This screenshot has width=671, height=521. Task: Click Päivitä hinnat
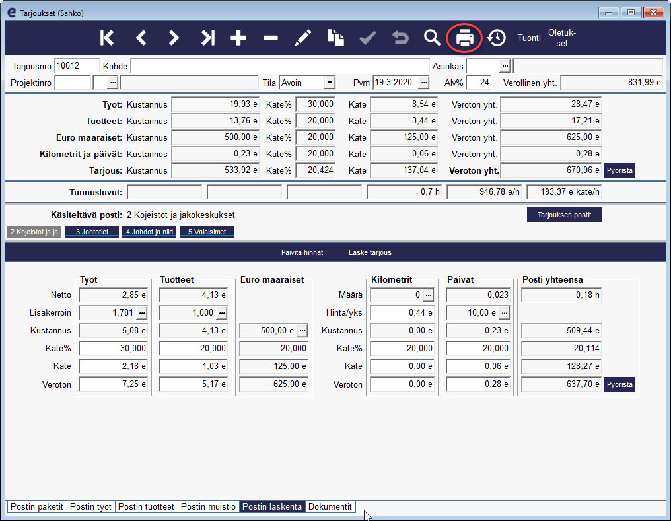(302, 252)
